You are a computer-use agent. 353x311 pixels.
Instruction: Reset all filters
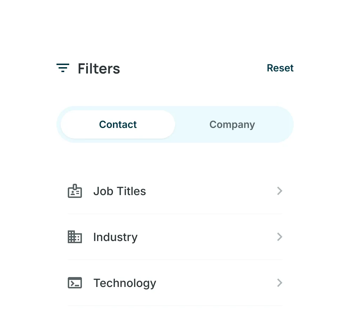[280, 68]
